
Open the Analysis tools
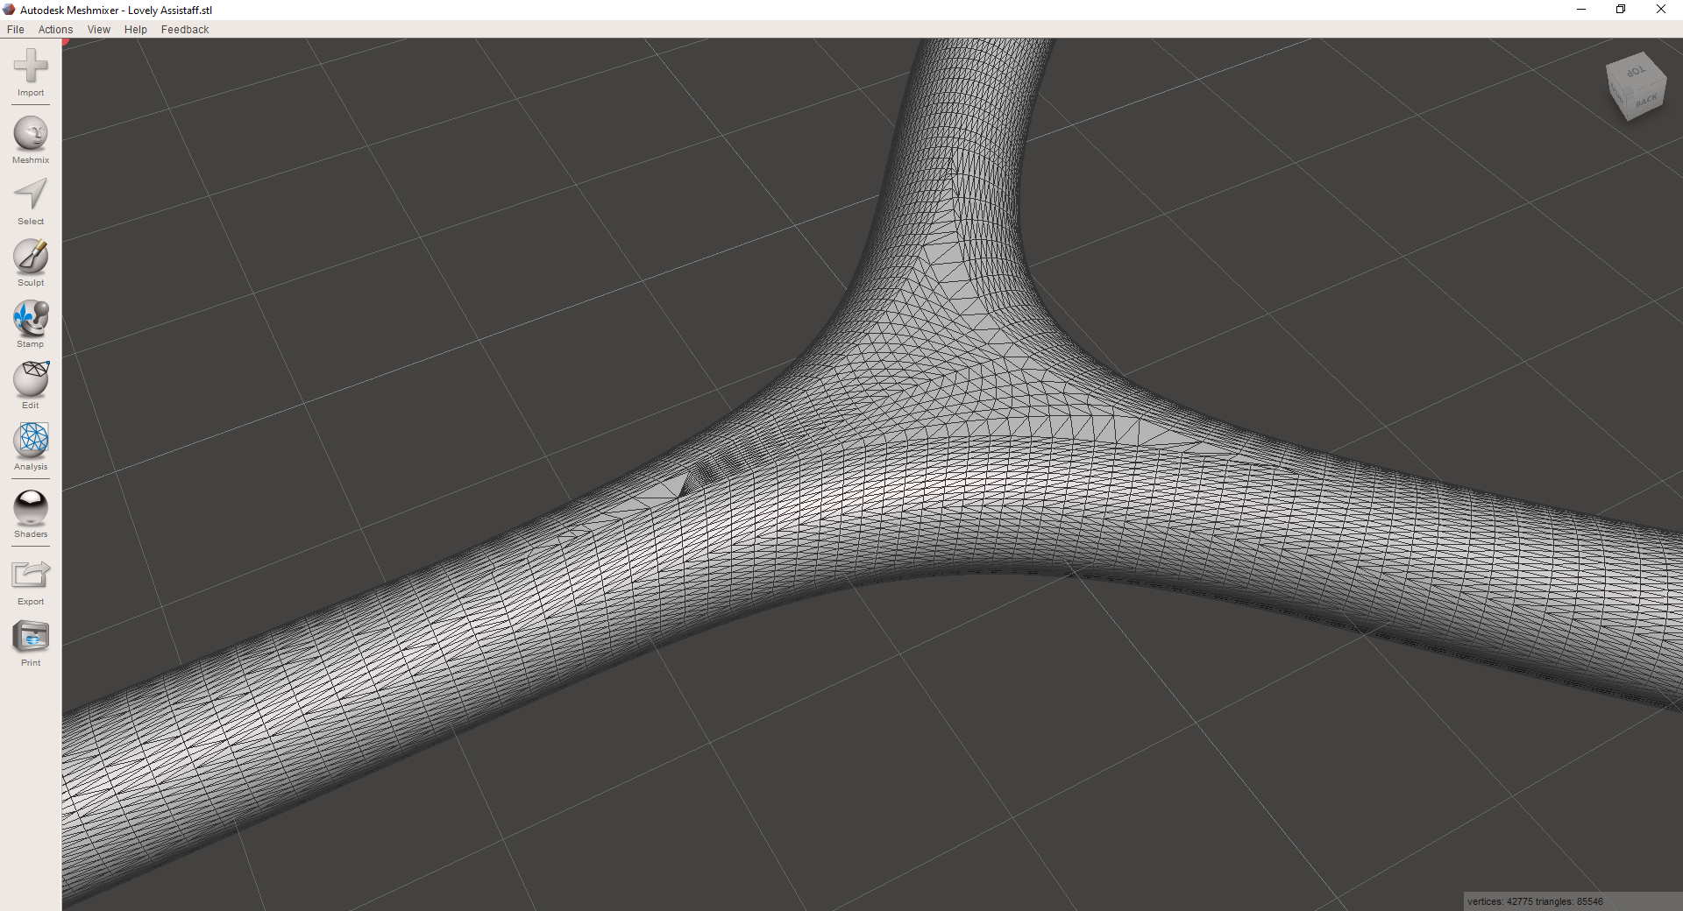(x=31, y=441)
